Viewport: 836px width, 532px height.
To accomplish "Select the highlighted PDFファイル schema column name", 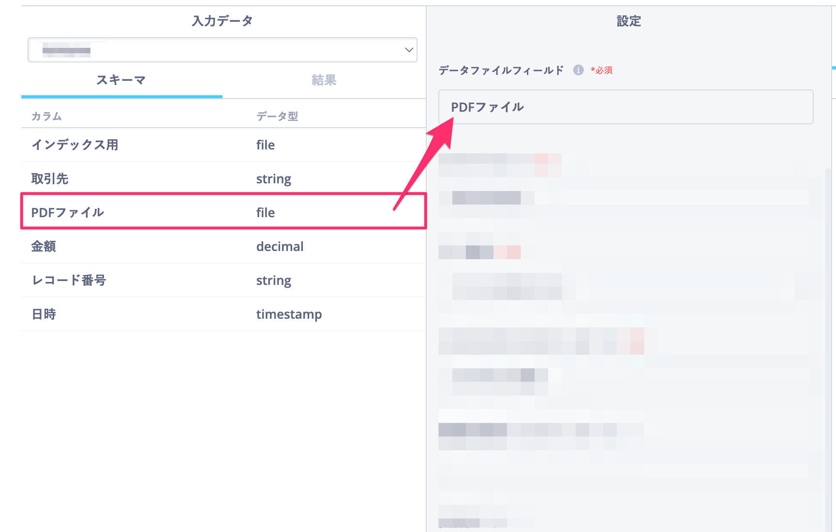I will (x=68, y=212).
